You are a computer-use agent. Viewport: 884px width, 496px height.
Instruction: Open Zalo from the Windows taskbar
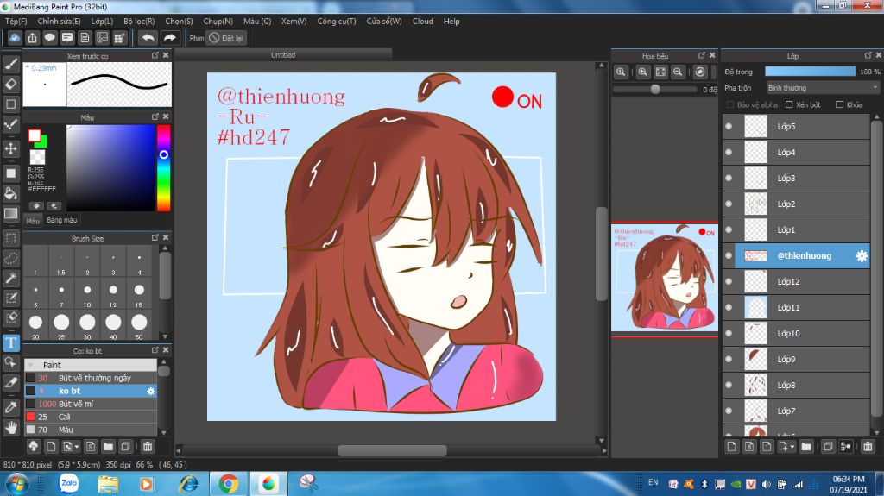click(69, 484)
